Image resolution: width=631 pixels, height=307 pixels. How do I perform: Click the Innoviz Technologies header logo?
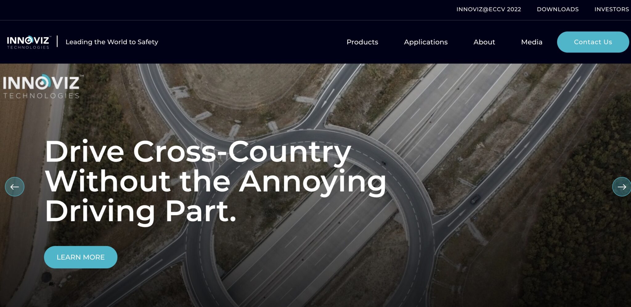[x=28, y=42]
